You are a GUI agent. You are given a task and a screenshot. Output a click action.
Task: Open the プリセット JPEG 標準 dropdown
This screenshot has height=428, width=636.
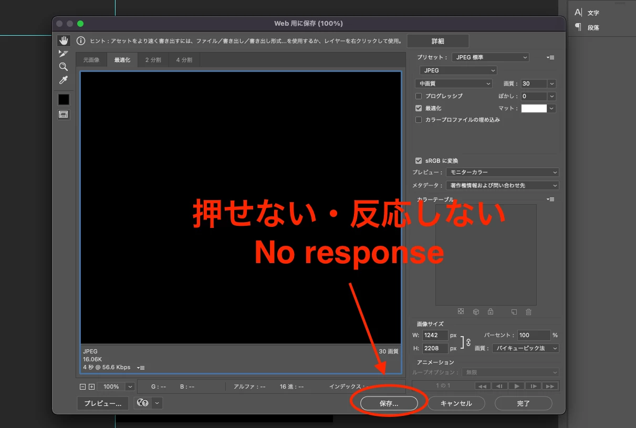[490, 57]
